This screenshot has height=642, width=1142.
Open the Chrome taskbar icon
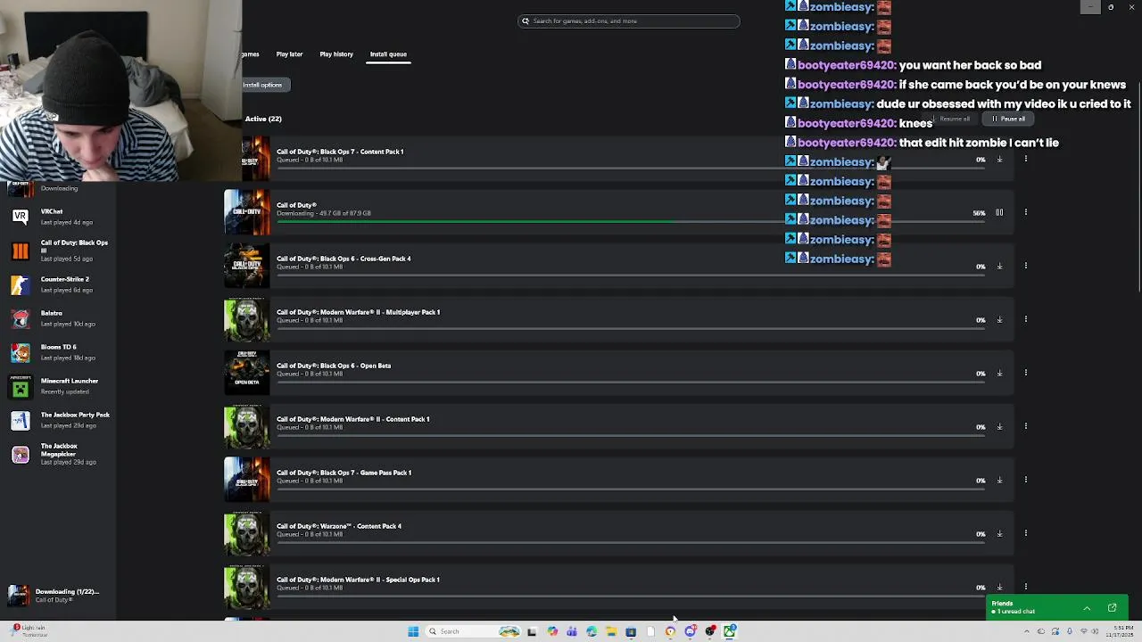point(670,631)
